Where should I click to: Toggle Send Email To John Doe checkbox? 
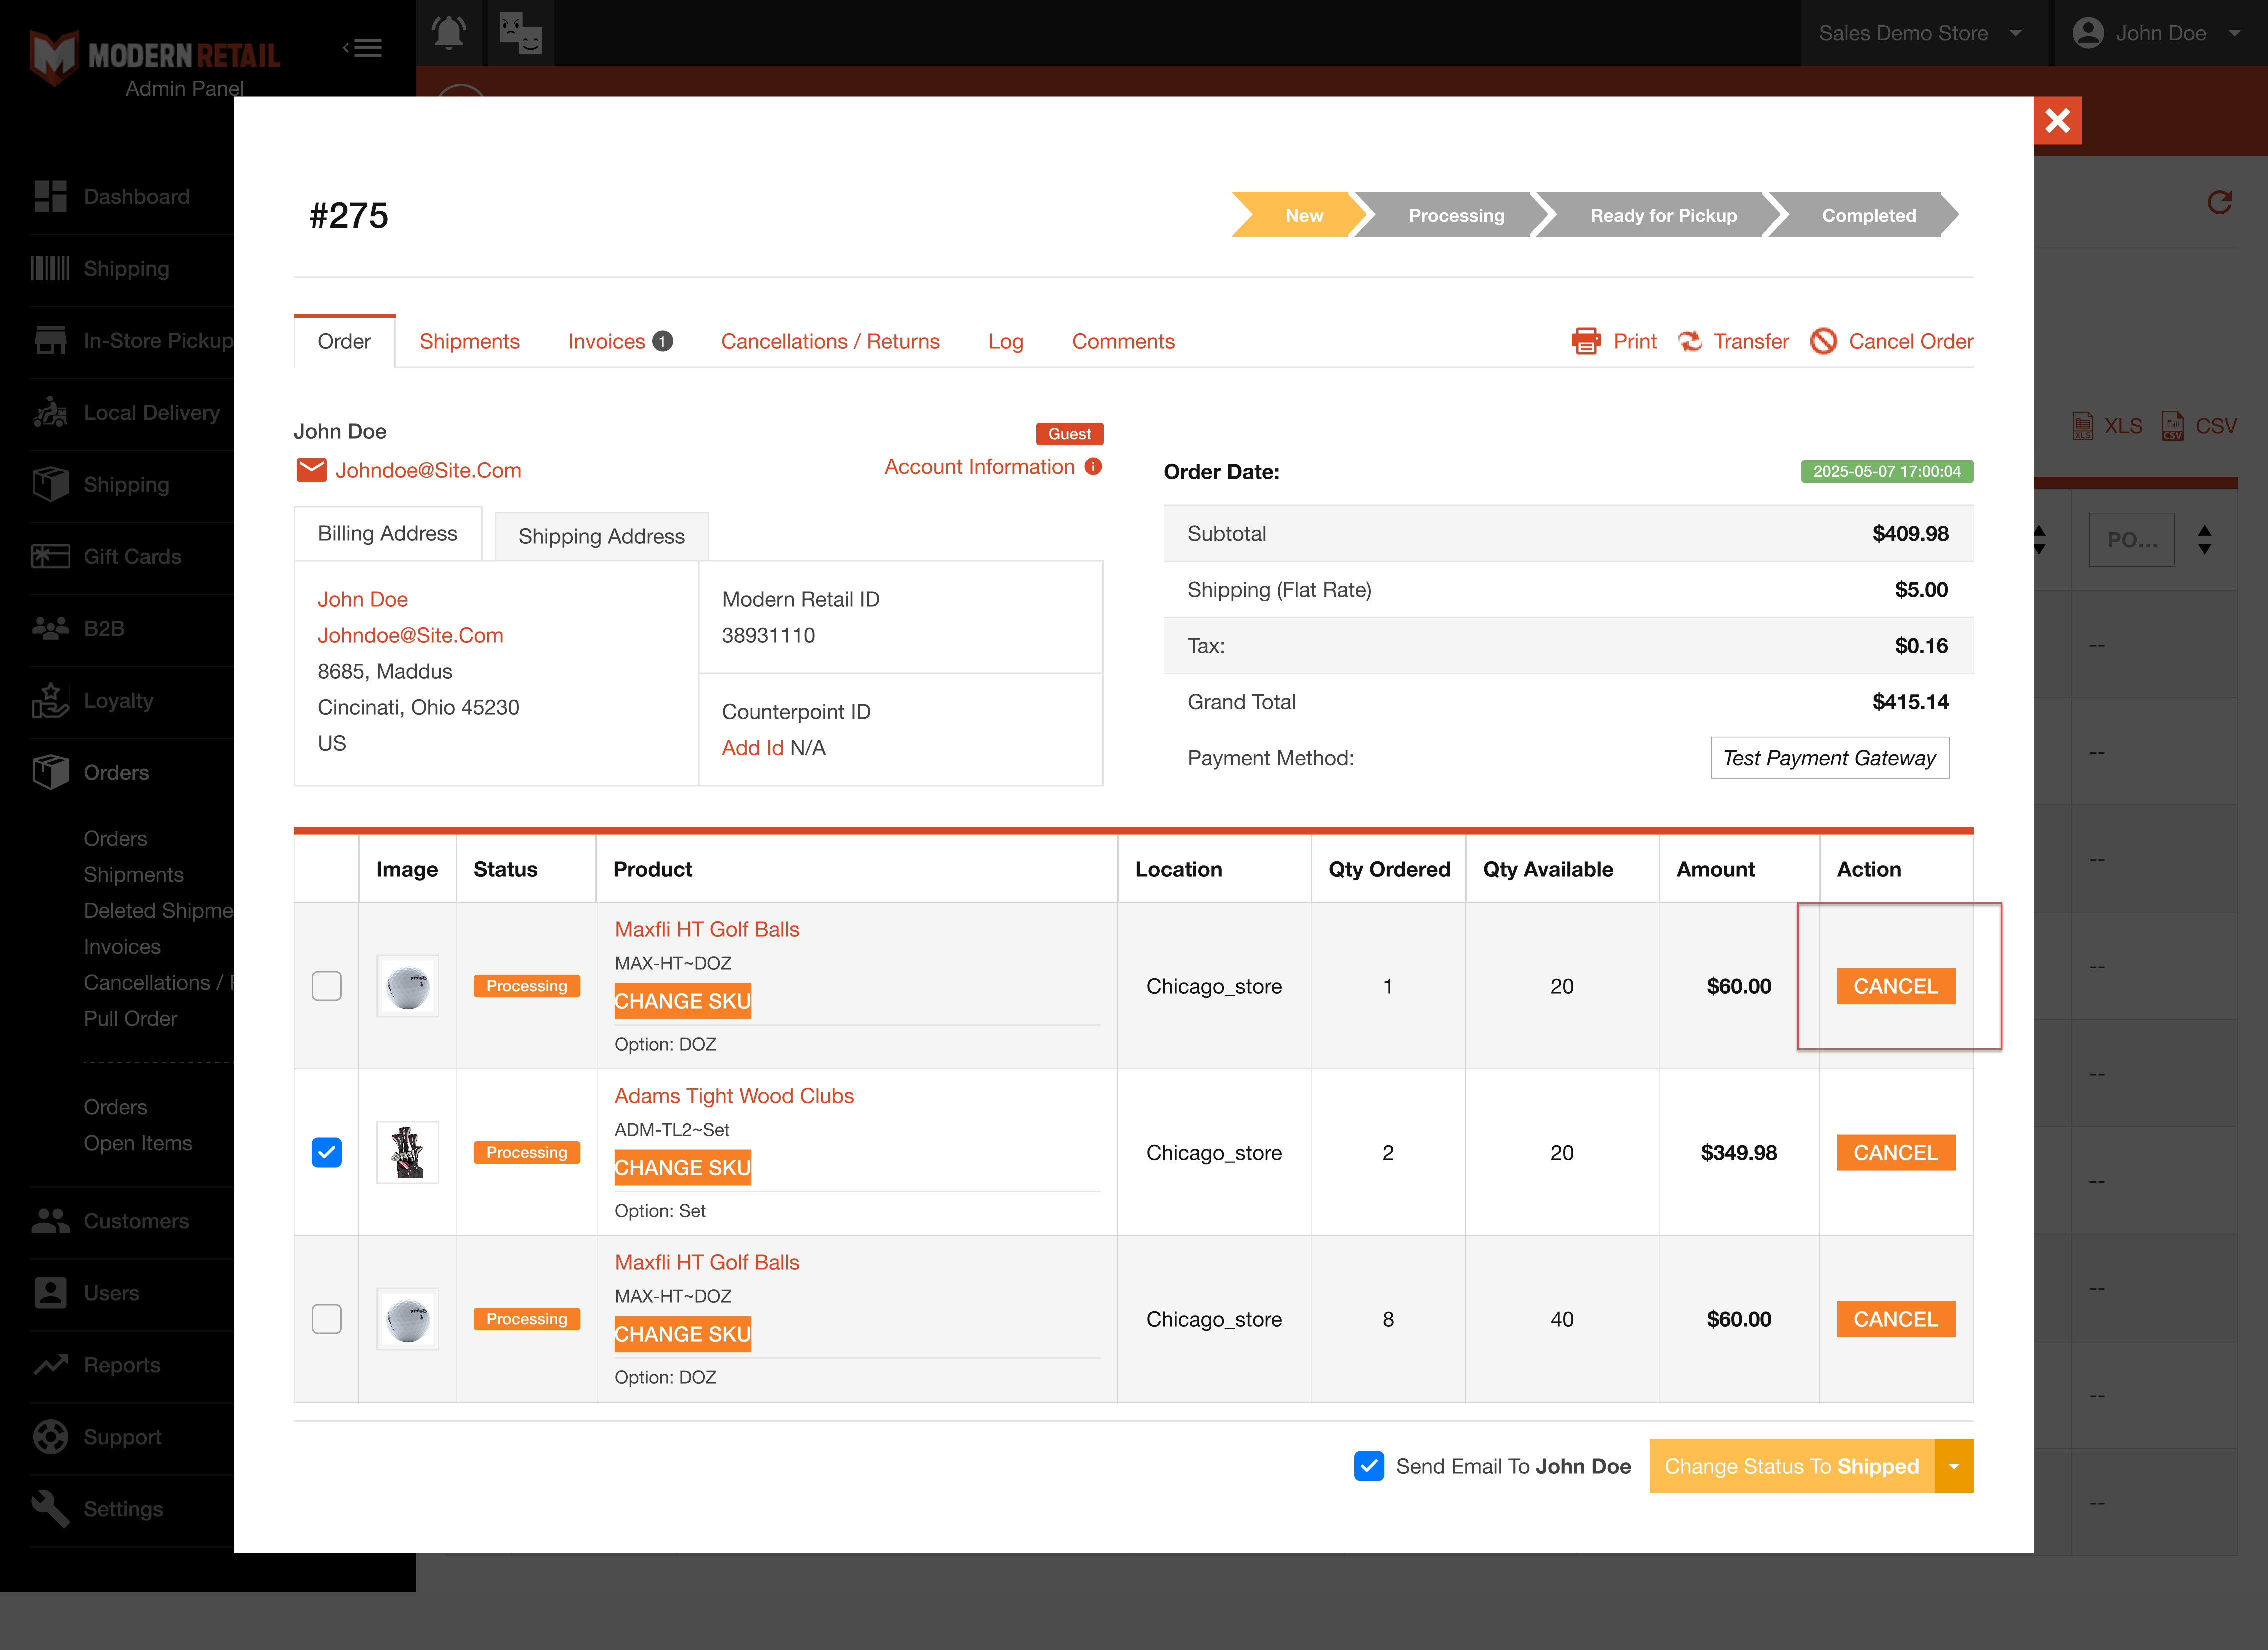click(x=1369, y=1466)
